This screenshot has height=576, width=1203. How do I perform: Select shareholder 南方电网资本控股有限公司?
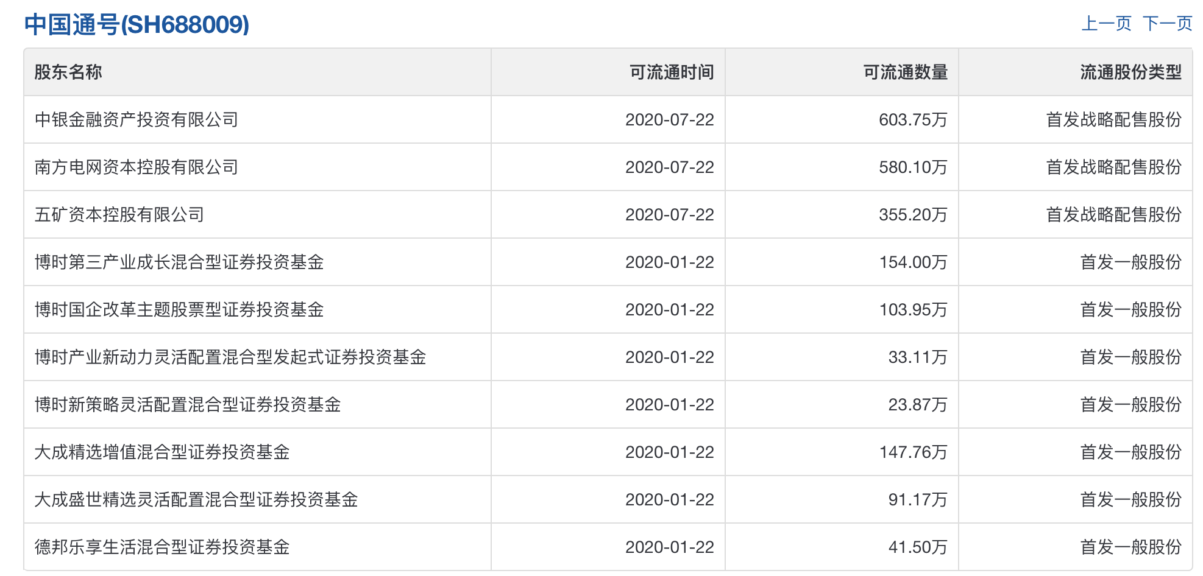[x=137, y=167]
